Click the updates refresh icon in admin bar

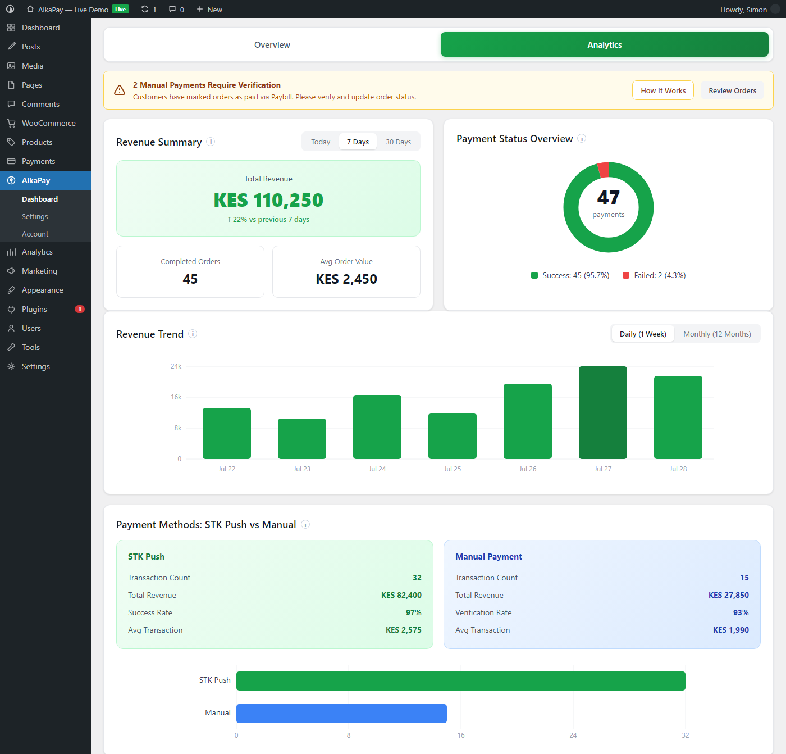pos(145,9)
